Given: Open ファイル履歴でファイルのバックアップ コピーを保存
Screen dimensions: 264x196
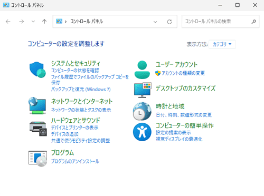Looking at the screenshot, I should pos(90,80).
